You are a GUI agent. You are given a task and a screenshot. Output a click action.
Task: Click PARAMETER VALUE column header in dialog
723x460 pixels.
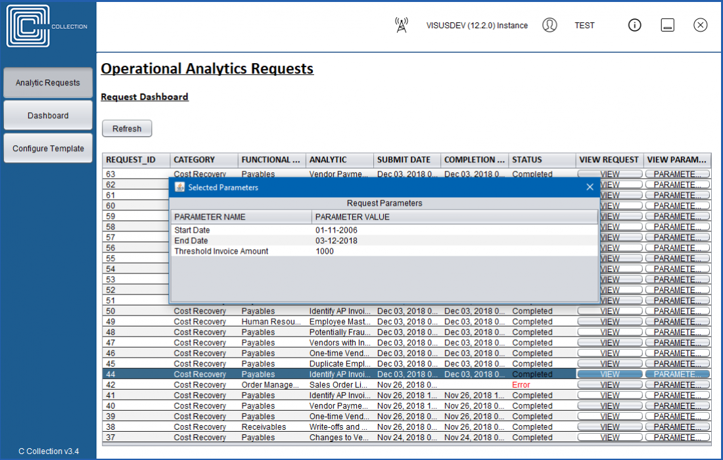(x=455, y=217)
